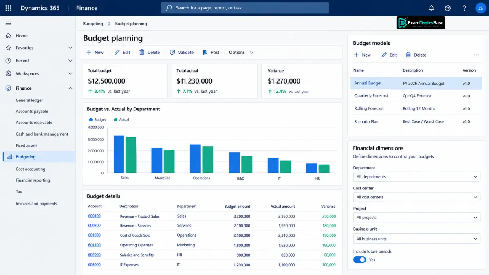
Task: Click the Budgeting bar chart icon
Action: [x=9, y=157]
